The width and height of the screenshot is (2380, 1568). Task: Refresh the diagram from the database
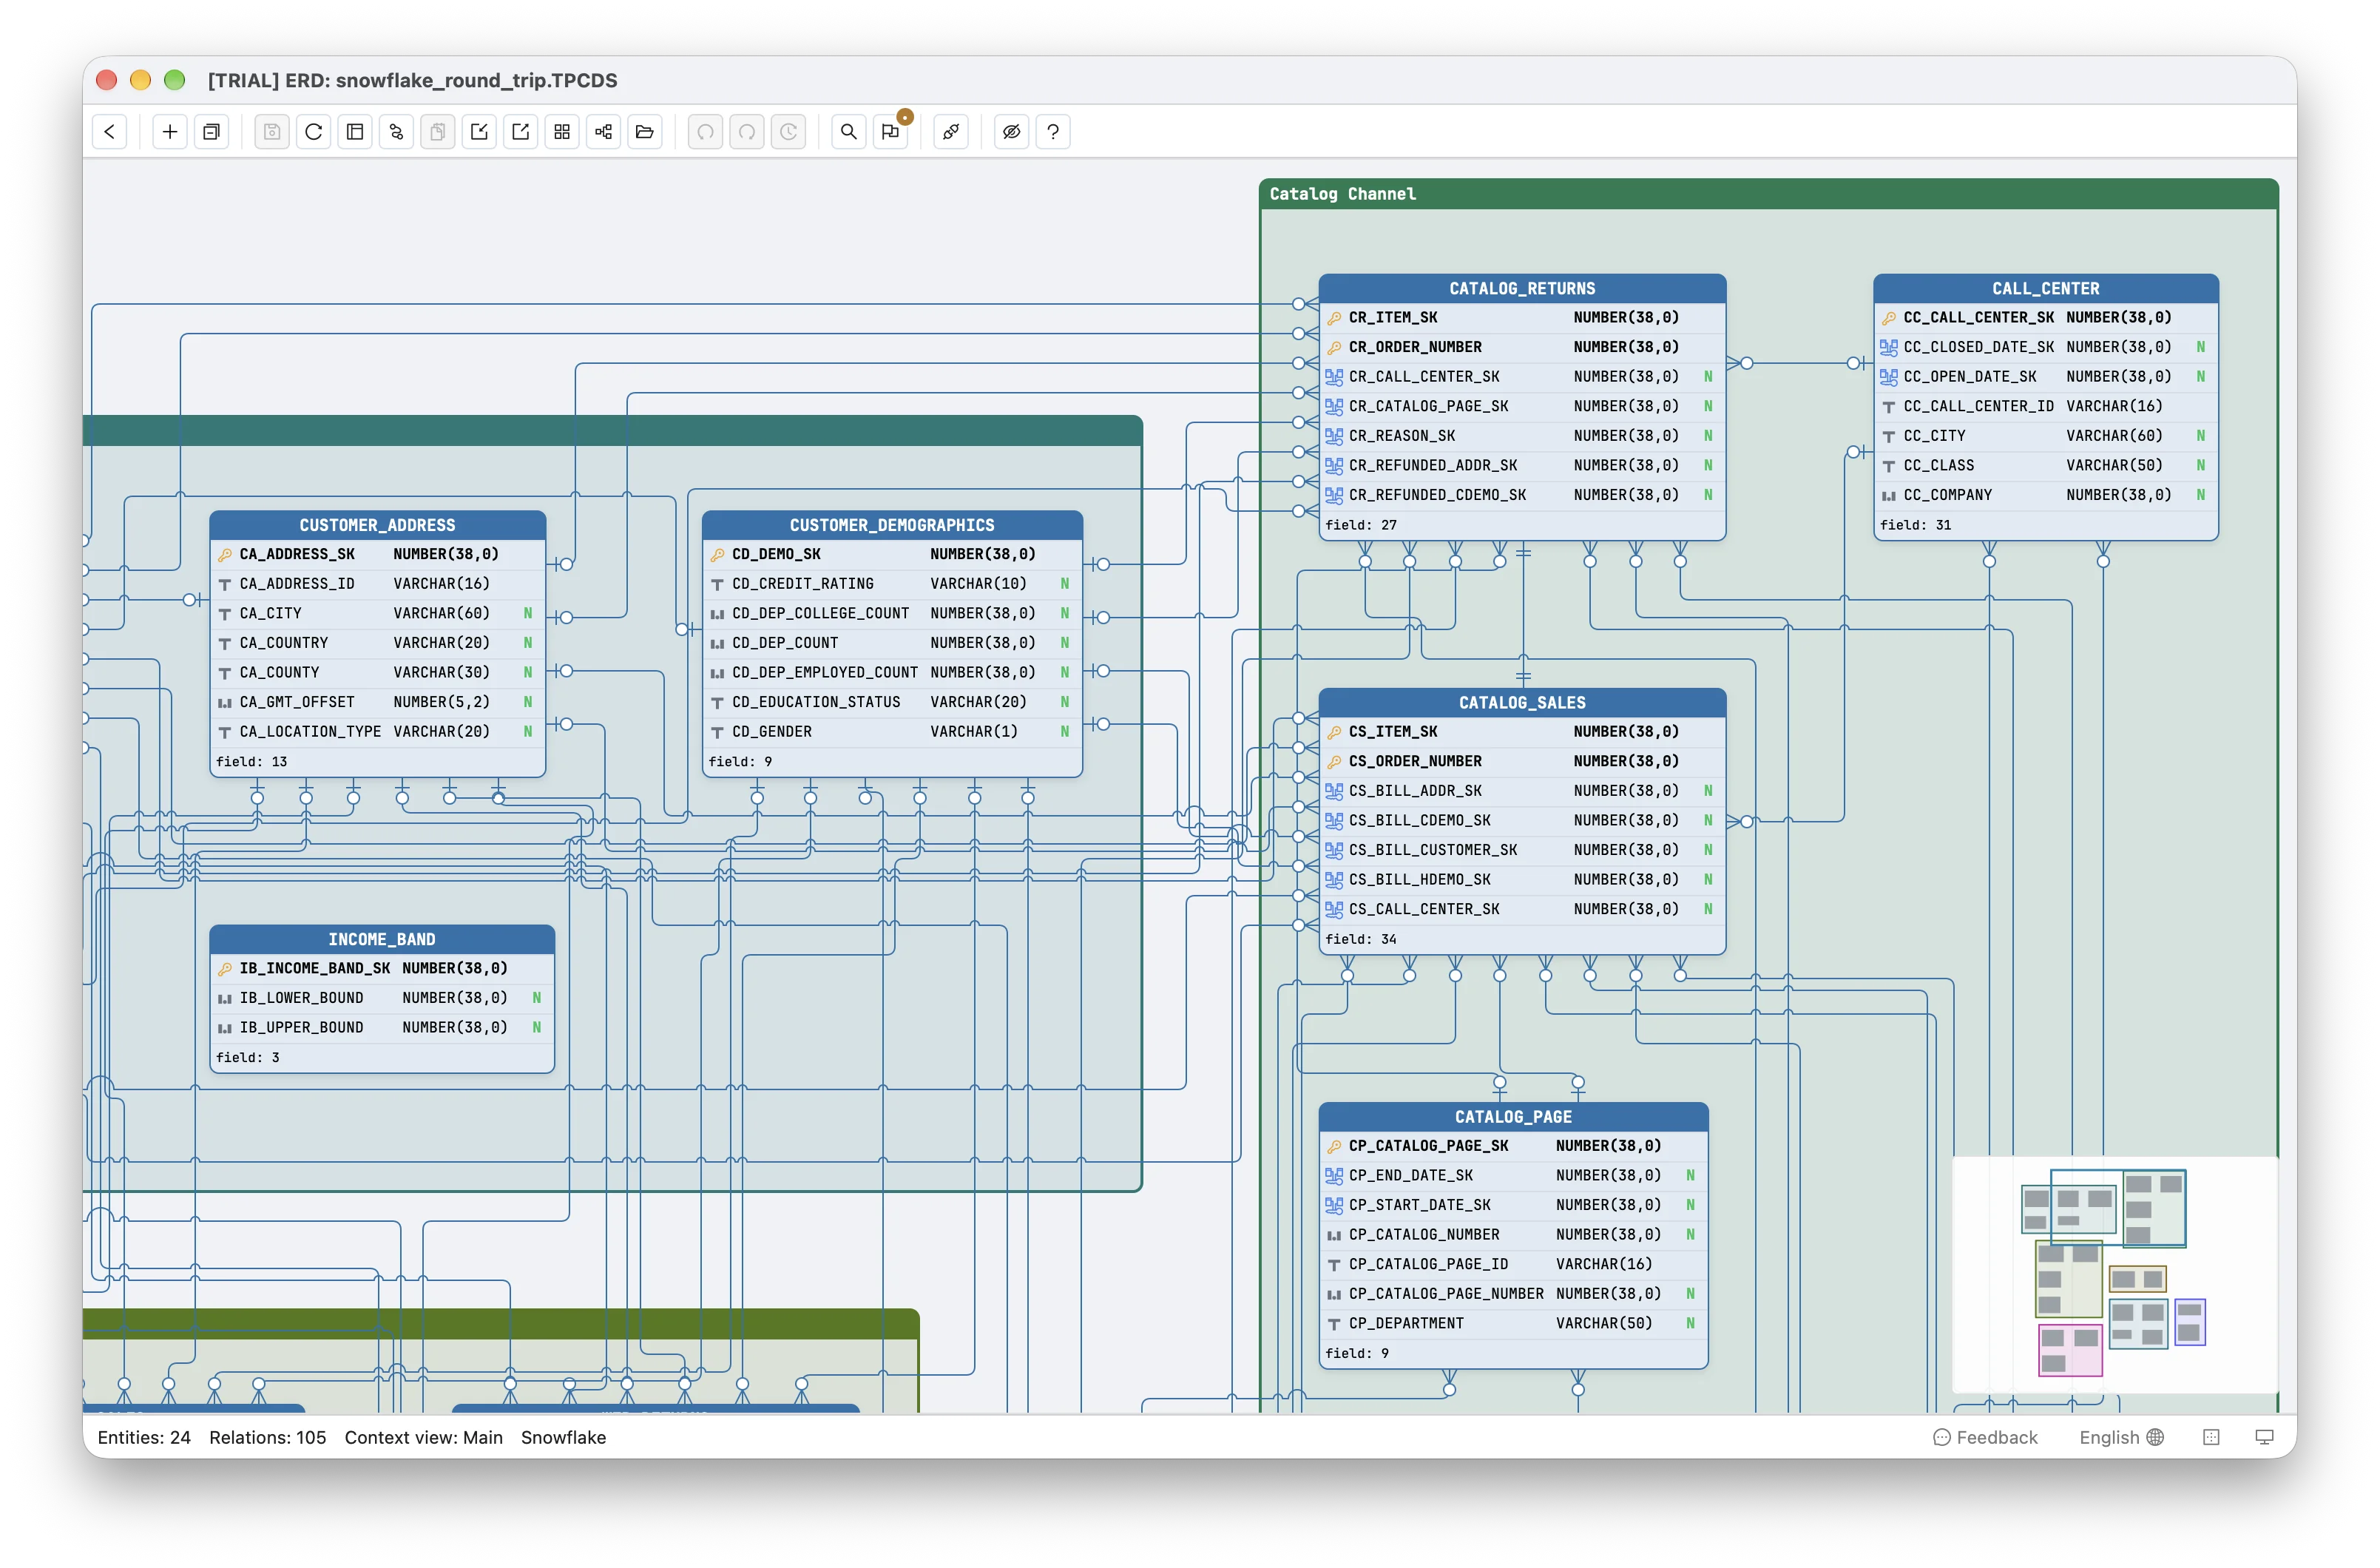(313, 131)
